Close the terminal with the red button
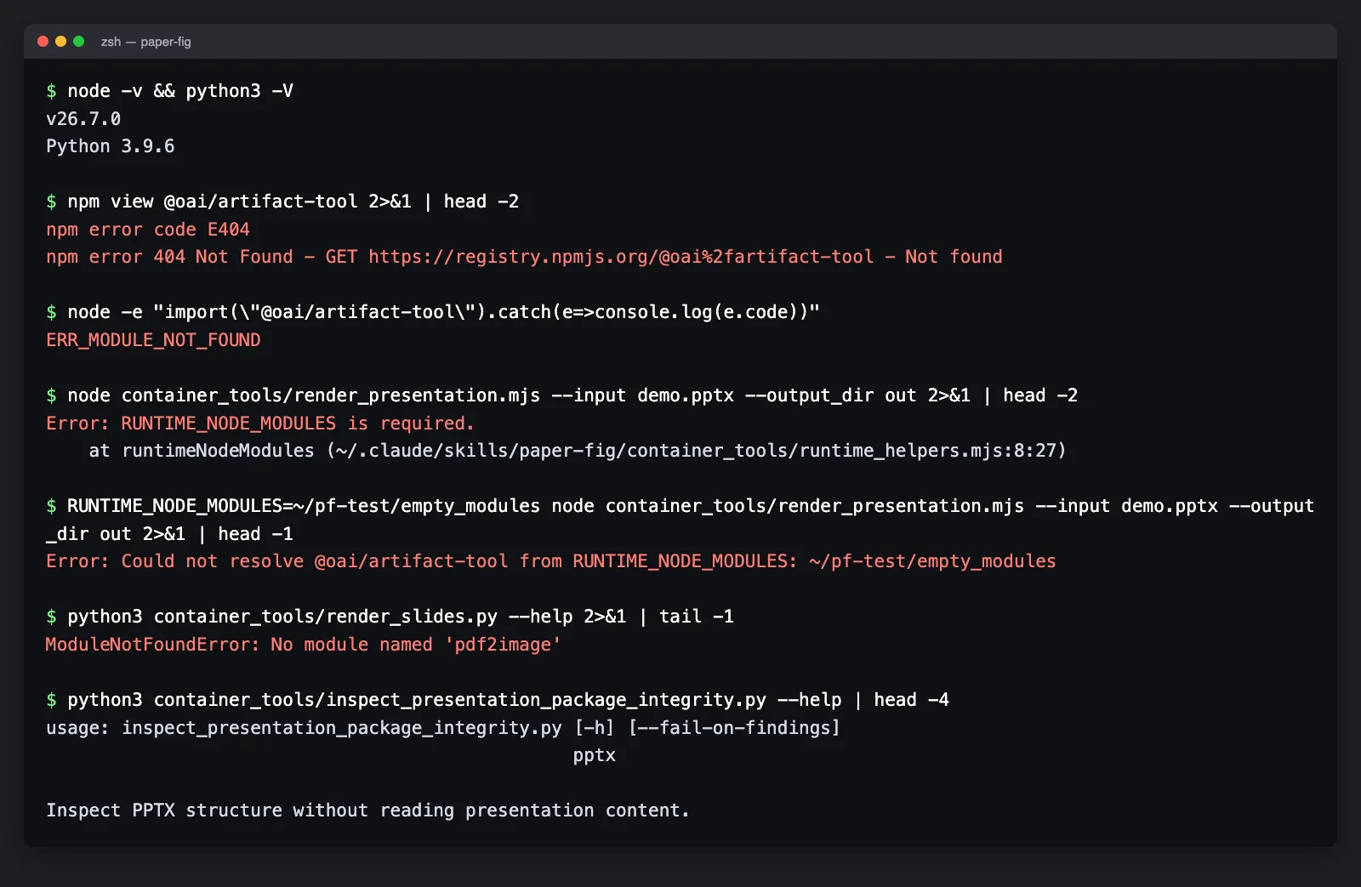Screen dimensions: 1361x887 (x=43, y=41)
